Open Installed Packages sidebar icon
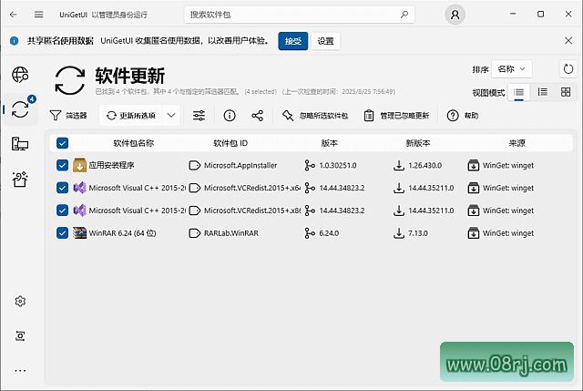 coord(20,144)
